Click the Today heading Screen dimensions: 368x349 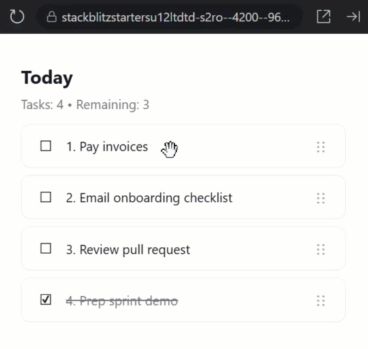pos(47,78)
